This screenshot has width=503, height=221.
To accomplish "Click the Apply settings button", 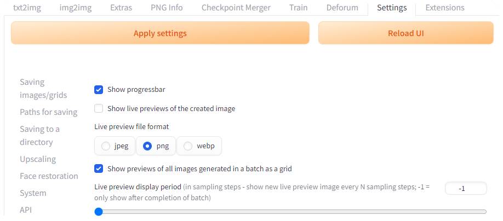I will (x=160, y=33).
